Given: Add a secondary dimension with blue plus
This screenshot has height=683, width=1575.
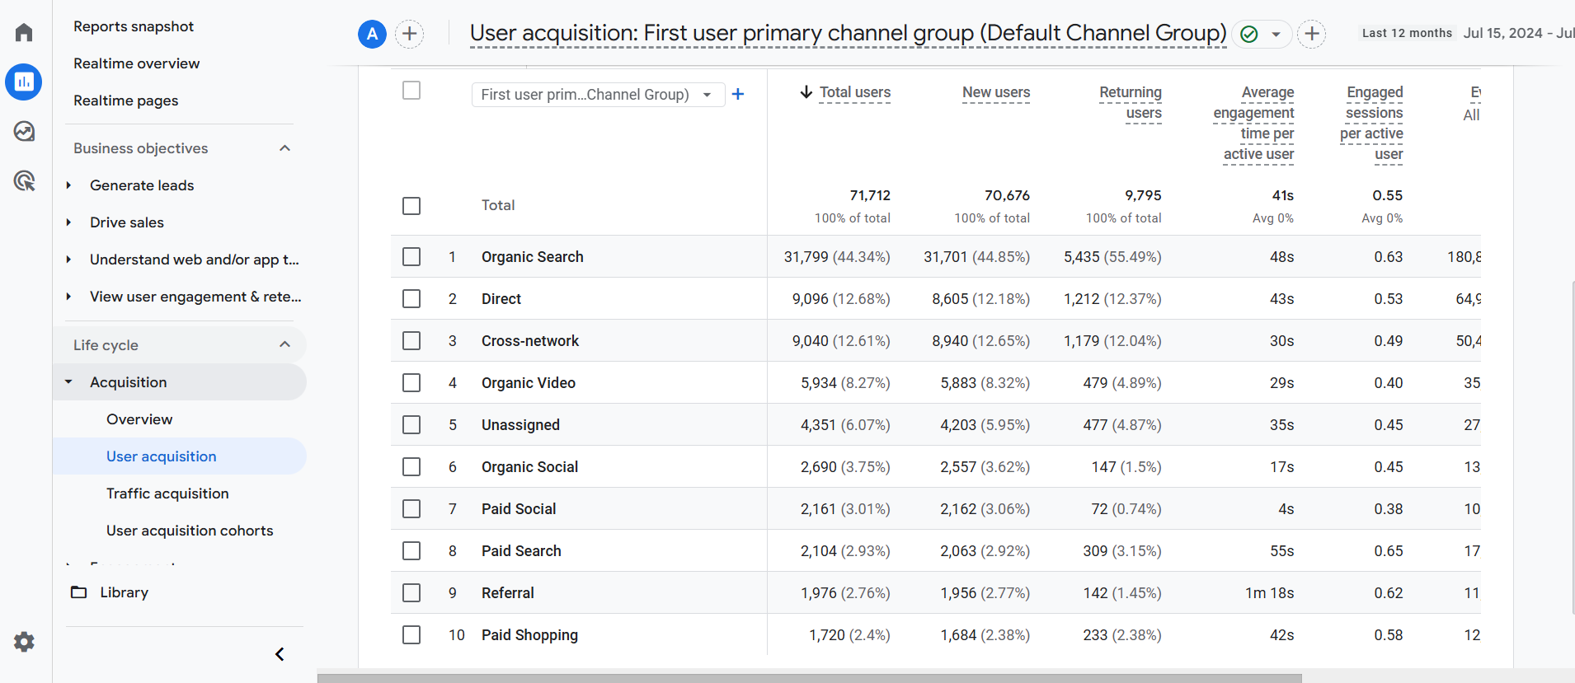Looking at the screenshot, I should click(738, 94).
